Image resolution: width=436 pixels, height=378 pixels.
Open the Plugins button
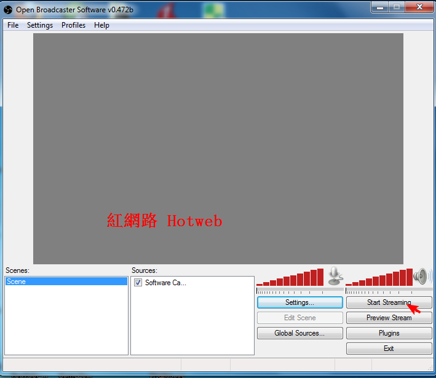click(389, 333)
